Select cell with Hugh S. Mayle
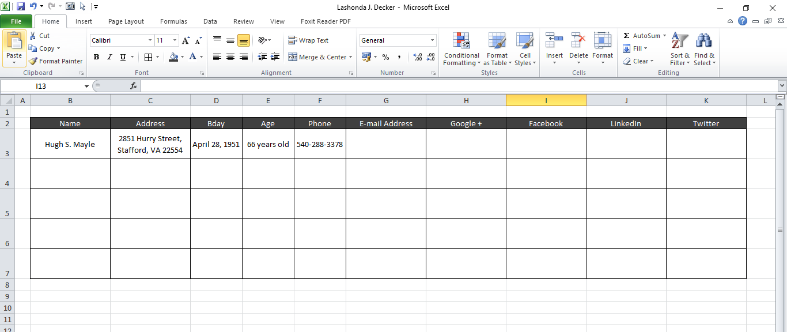 pyautogui.click(x=70, y=144)
